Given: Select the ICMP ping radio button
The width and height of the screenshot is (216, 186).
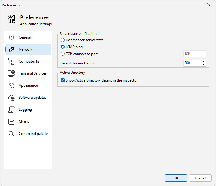Looking at the screenshot, I should click(x=62, y=47).
